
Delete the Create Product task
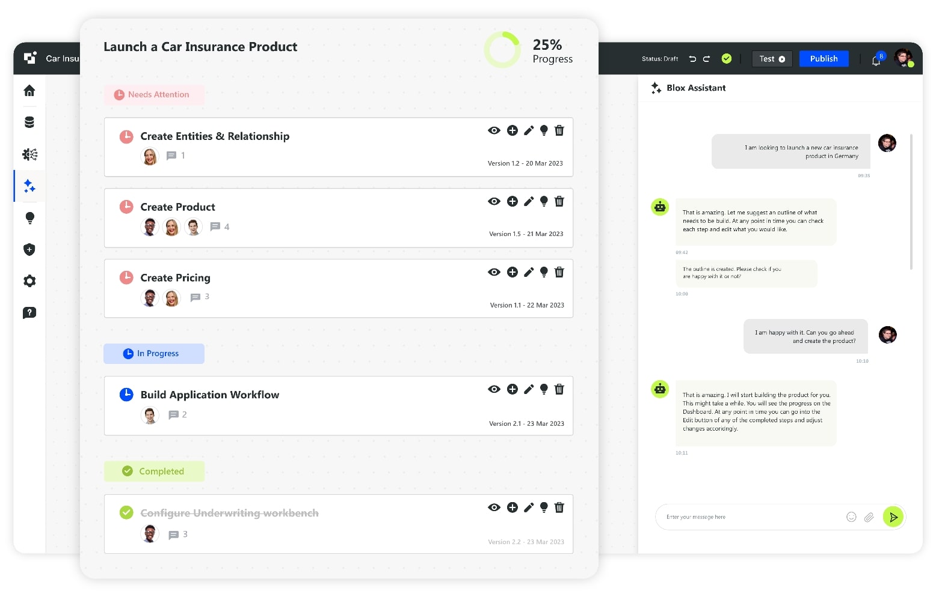(559, 201)
